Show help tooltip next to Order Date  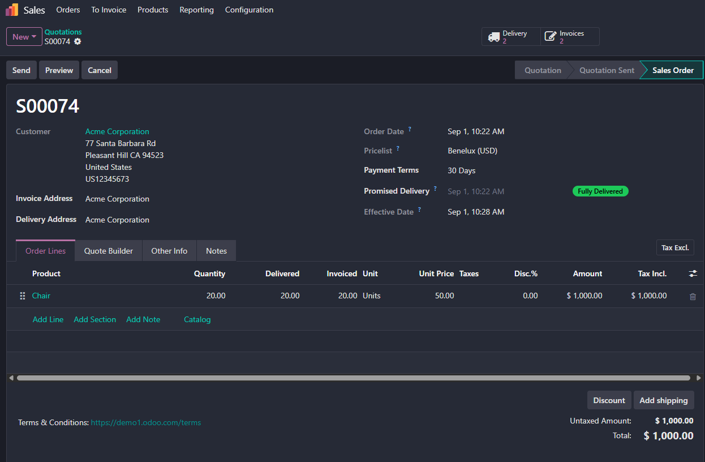(410, 129)
